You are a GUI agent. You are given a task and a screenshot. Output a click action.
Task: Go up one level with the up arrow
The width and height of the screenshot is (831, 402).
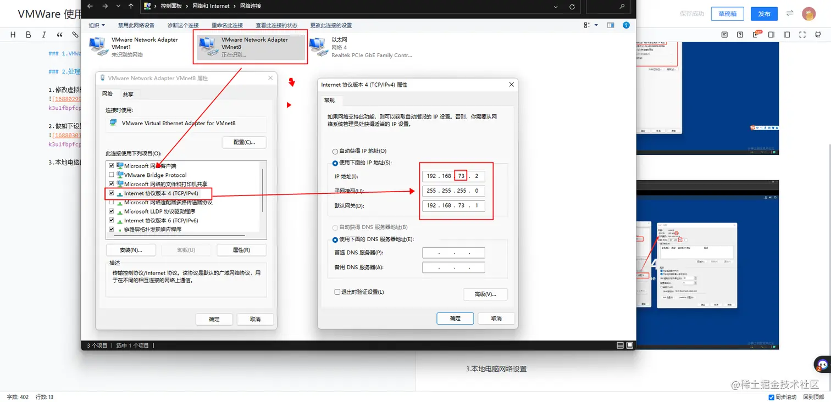(x=131, y=7)
